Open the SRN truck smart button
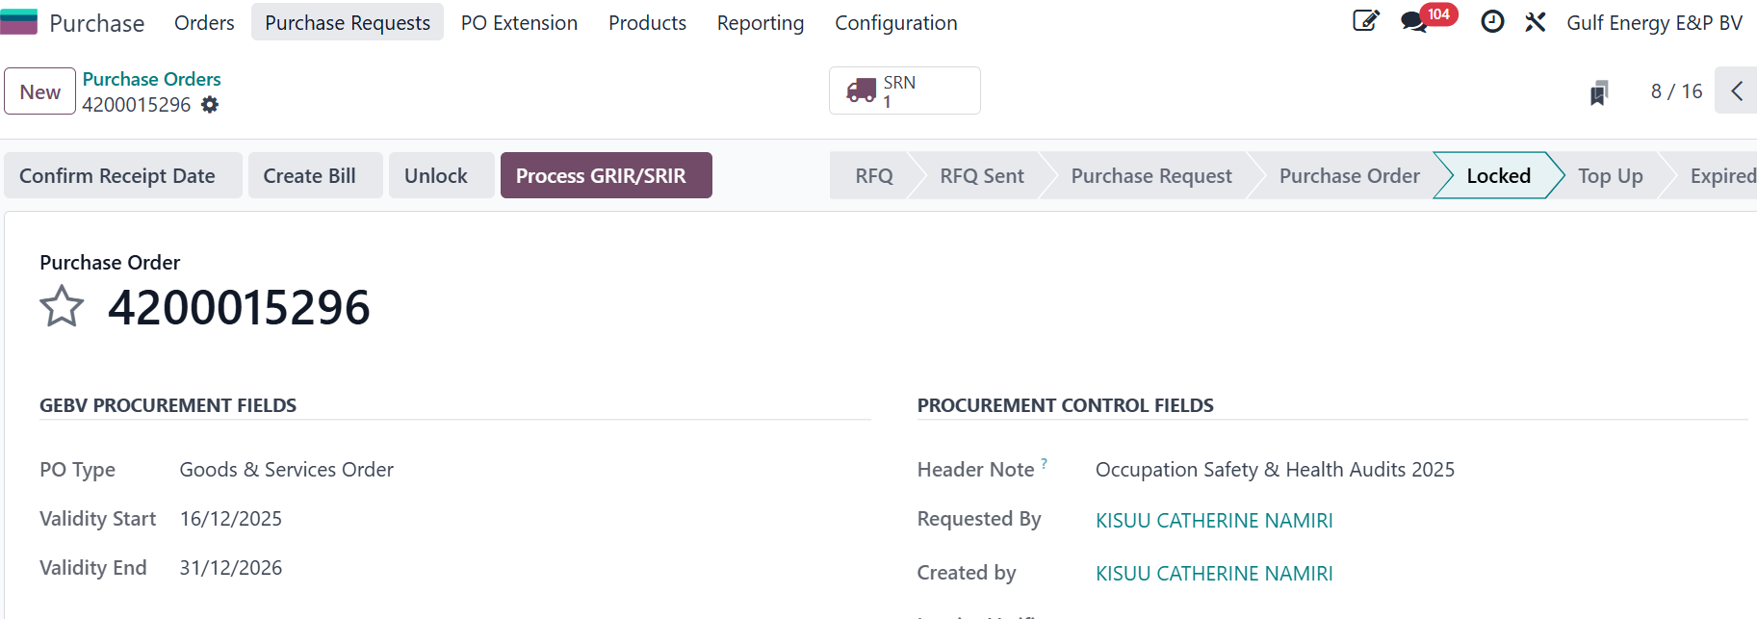This screenshot has height=619, width=1757. coord(905,90)
